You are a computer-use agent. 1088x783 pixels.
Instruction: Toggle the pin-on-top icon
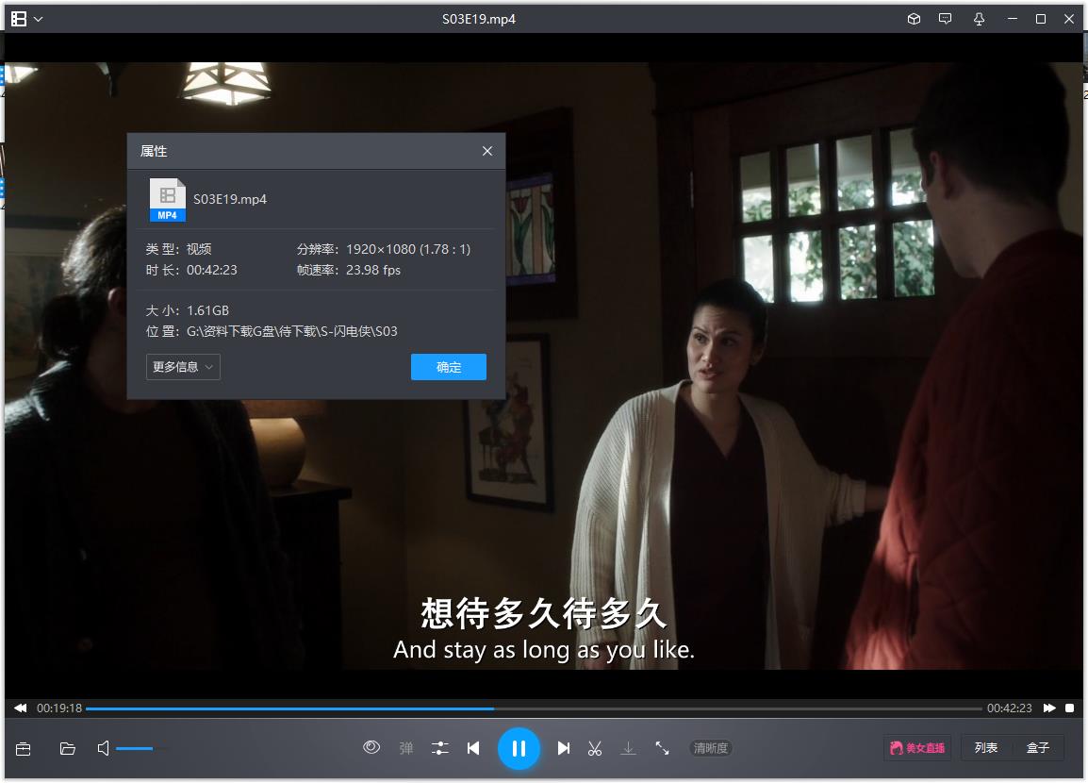point(979,20)
